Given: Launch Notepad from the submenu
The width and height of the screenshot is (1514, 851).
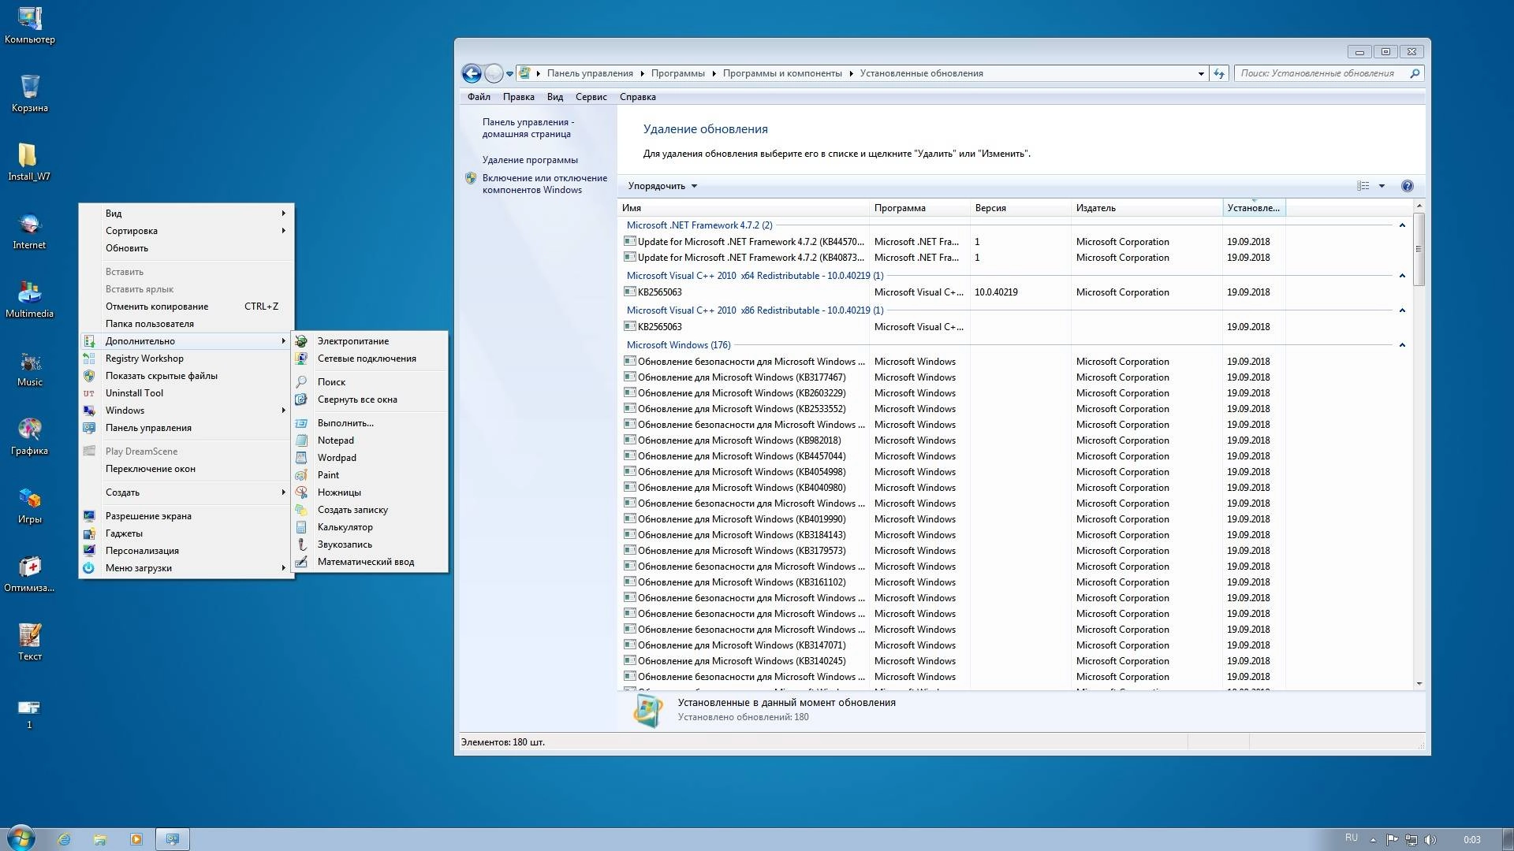Looking at the screenshot, I should click(x=370, y=440).
